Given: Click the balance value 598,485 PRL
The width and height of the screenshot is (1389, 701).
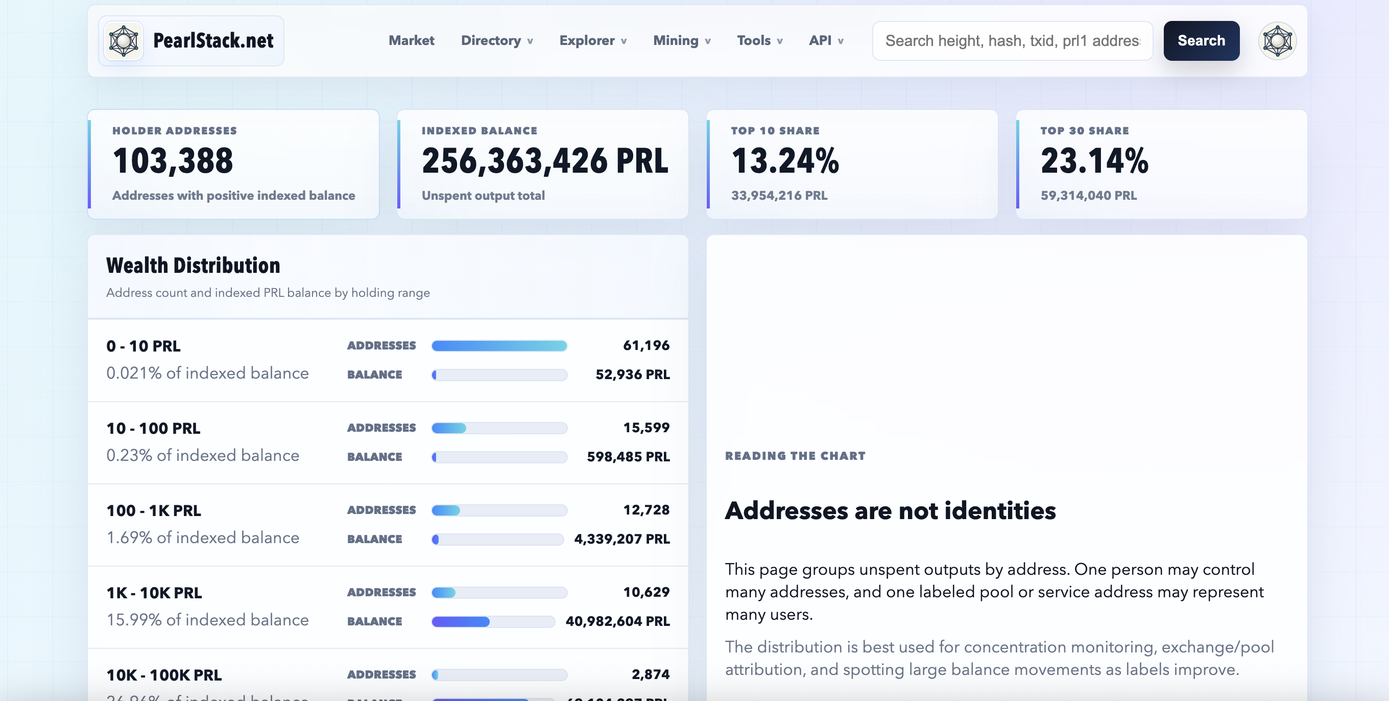Looking at the screenshot, I should tap(628, 457).
